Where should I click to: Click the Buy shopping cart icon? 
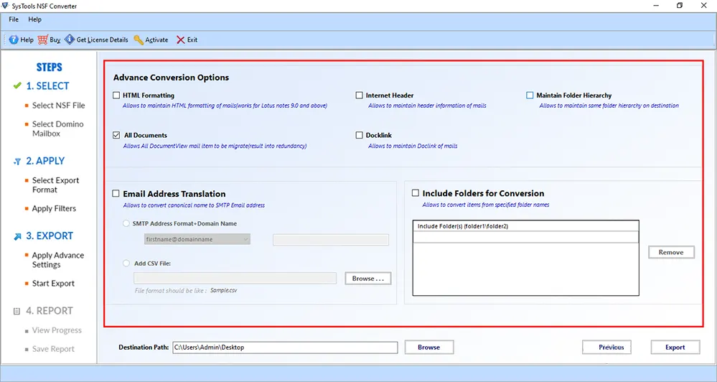click(x=42, y=39)
